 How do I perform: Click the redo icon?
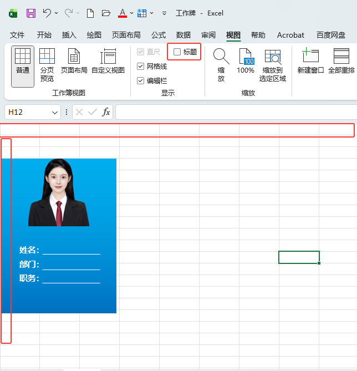click(69, 13)
